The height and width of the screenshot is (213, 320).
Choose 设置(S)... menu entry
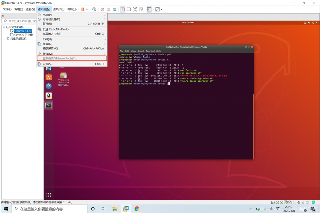[72, 64]
